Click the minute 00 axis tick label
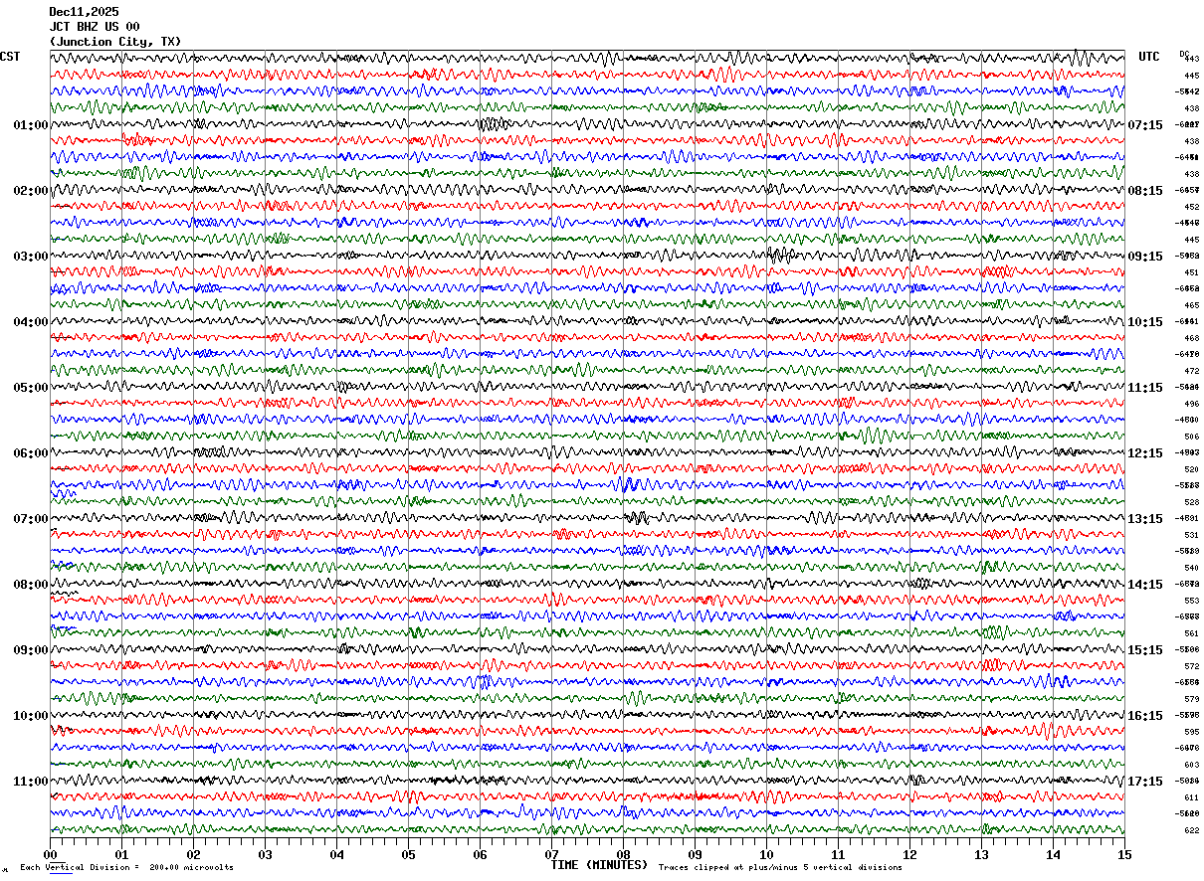Screen dimensions: 1204x881 click(50, 855)
